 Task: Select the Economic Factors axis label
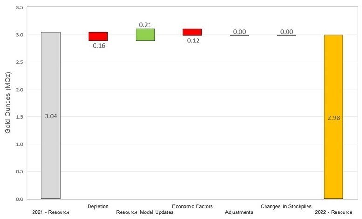pyautogui.click(x=192, y=206)
